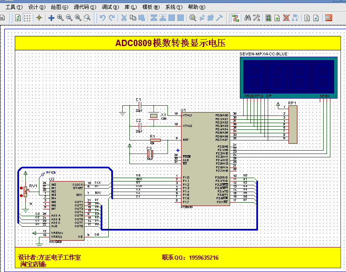Viewport: 346px width, 272px height.
Task: Click the Paste from clipboard icon
Action: (x=142, y=18)
